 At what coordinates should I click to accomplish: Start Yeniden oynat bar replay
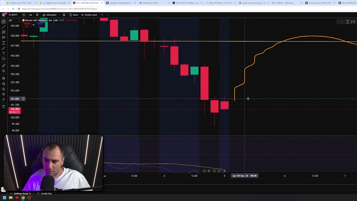(x=89, y=15)
